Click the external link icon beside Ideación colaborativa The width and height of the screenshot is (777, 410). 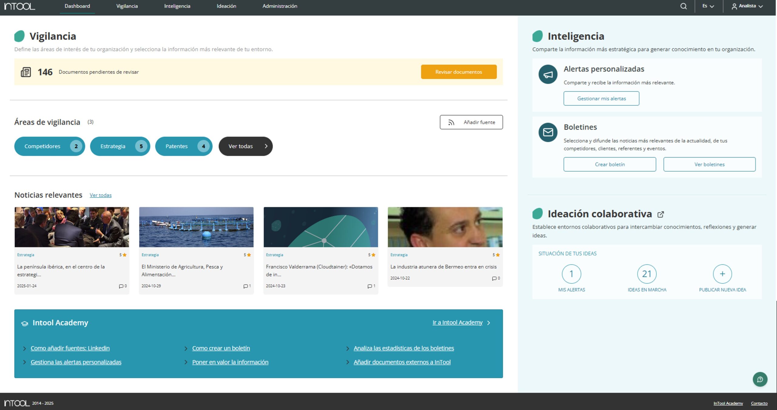click(660, 214)
